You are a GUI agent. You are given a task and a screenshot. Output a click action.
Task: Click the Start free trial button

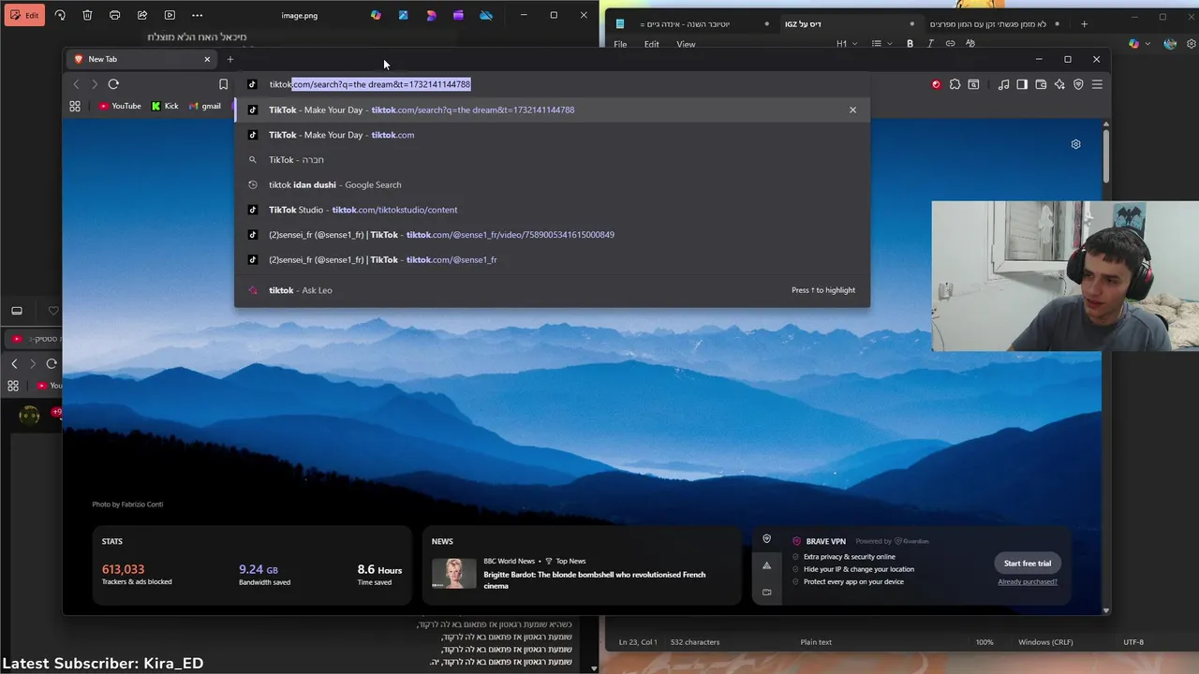point(1028,564)
